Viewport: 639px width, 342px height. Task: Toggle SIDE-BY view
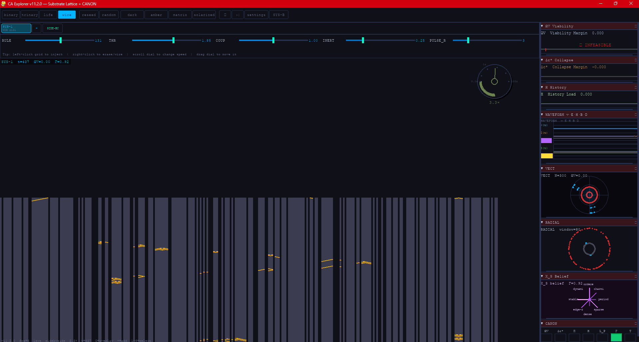click(53, 28)
